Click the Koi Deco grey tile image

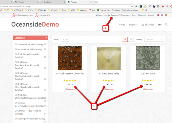click(148, 58)
